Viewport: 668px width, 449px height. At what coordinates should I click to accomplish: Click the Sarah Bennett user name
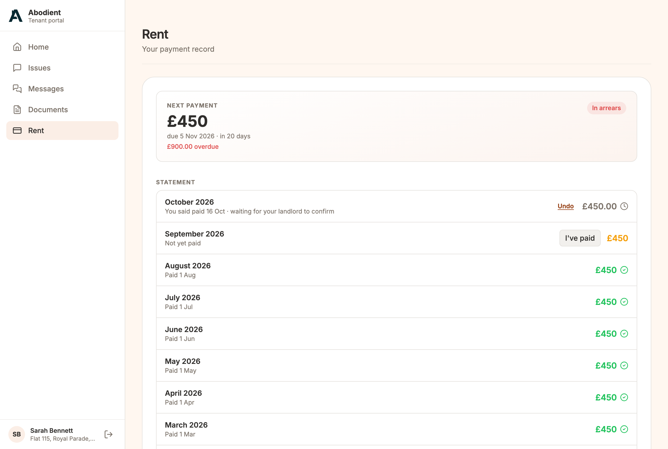(x=51, y=430)
